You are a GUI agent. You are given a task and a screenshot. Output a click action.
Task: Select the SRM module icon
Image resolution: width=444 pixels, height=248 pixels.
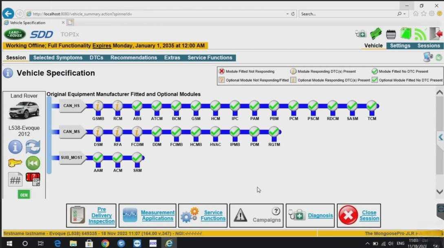pyautogui.click(x=137, y=158)
